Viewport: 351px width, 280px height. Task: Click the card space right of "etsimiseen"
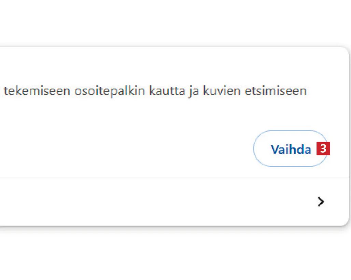tap(326, 91)
